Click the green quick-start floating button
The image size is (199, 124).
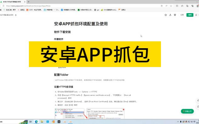pyautogui.click(x=187, y=111)
